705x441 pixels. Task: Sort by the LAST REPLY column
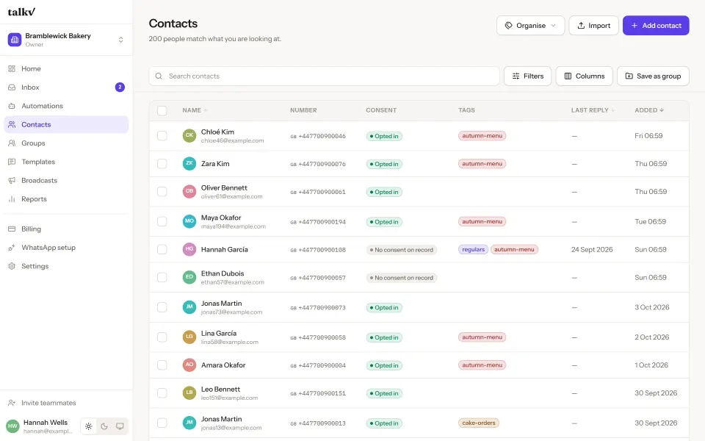coord(593,110)
